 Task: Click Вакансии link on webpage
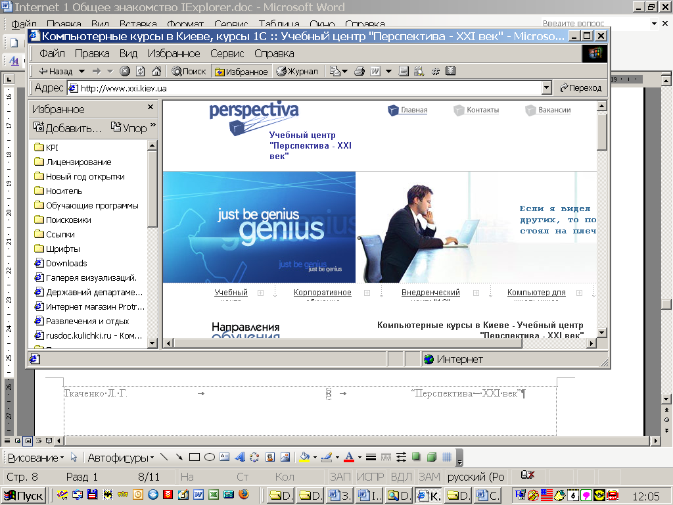pos(554,110)
